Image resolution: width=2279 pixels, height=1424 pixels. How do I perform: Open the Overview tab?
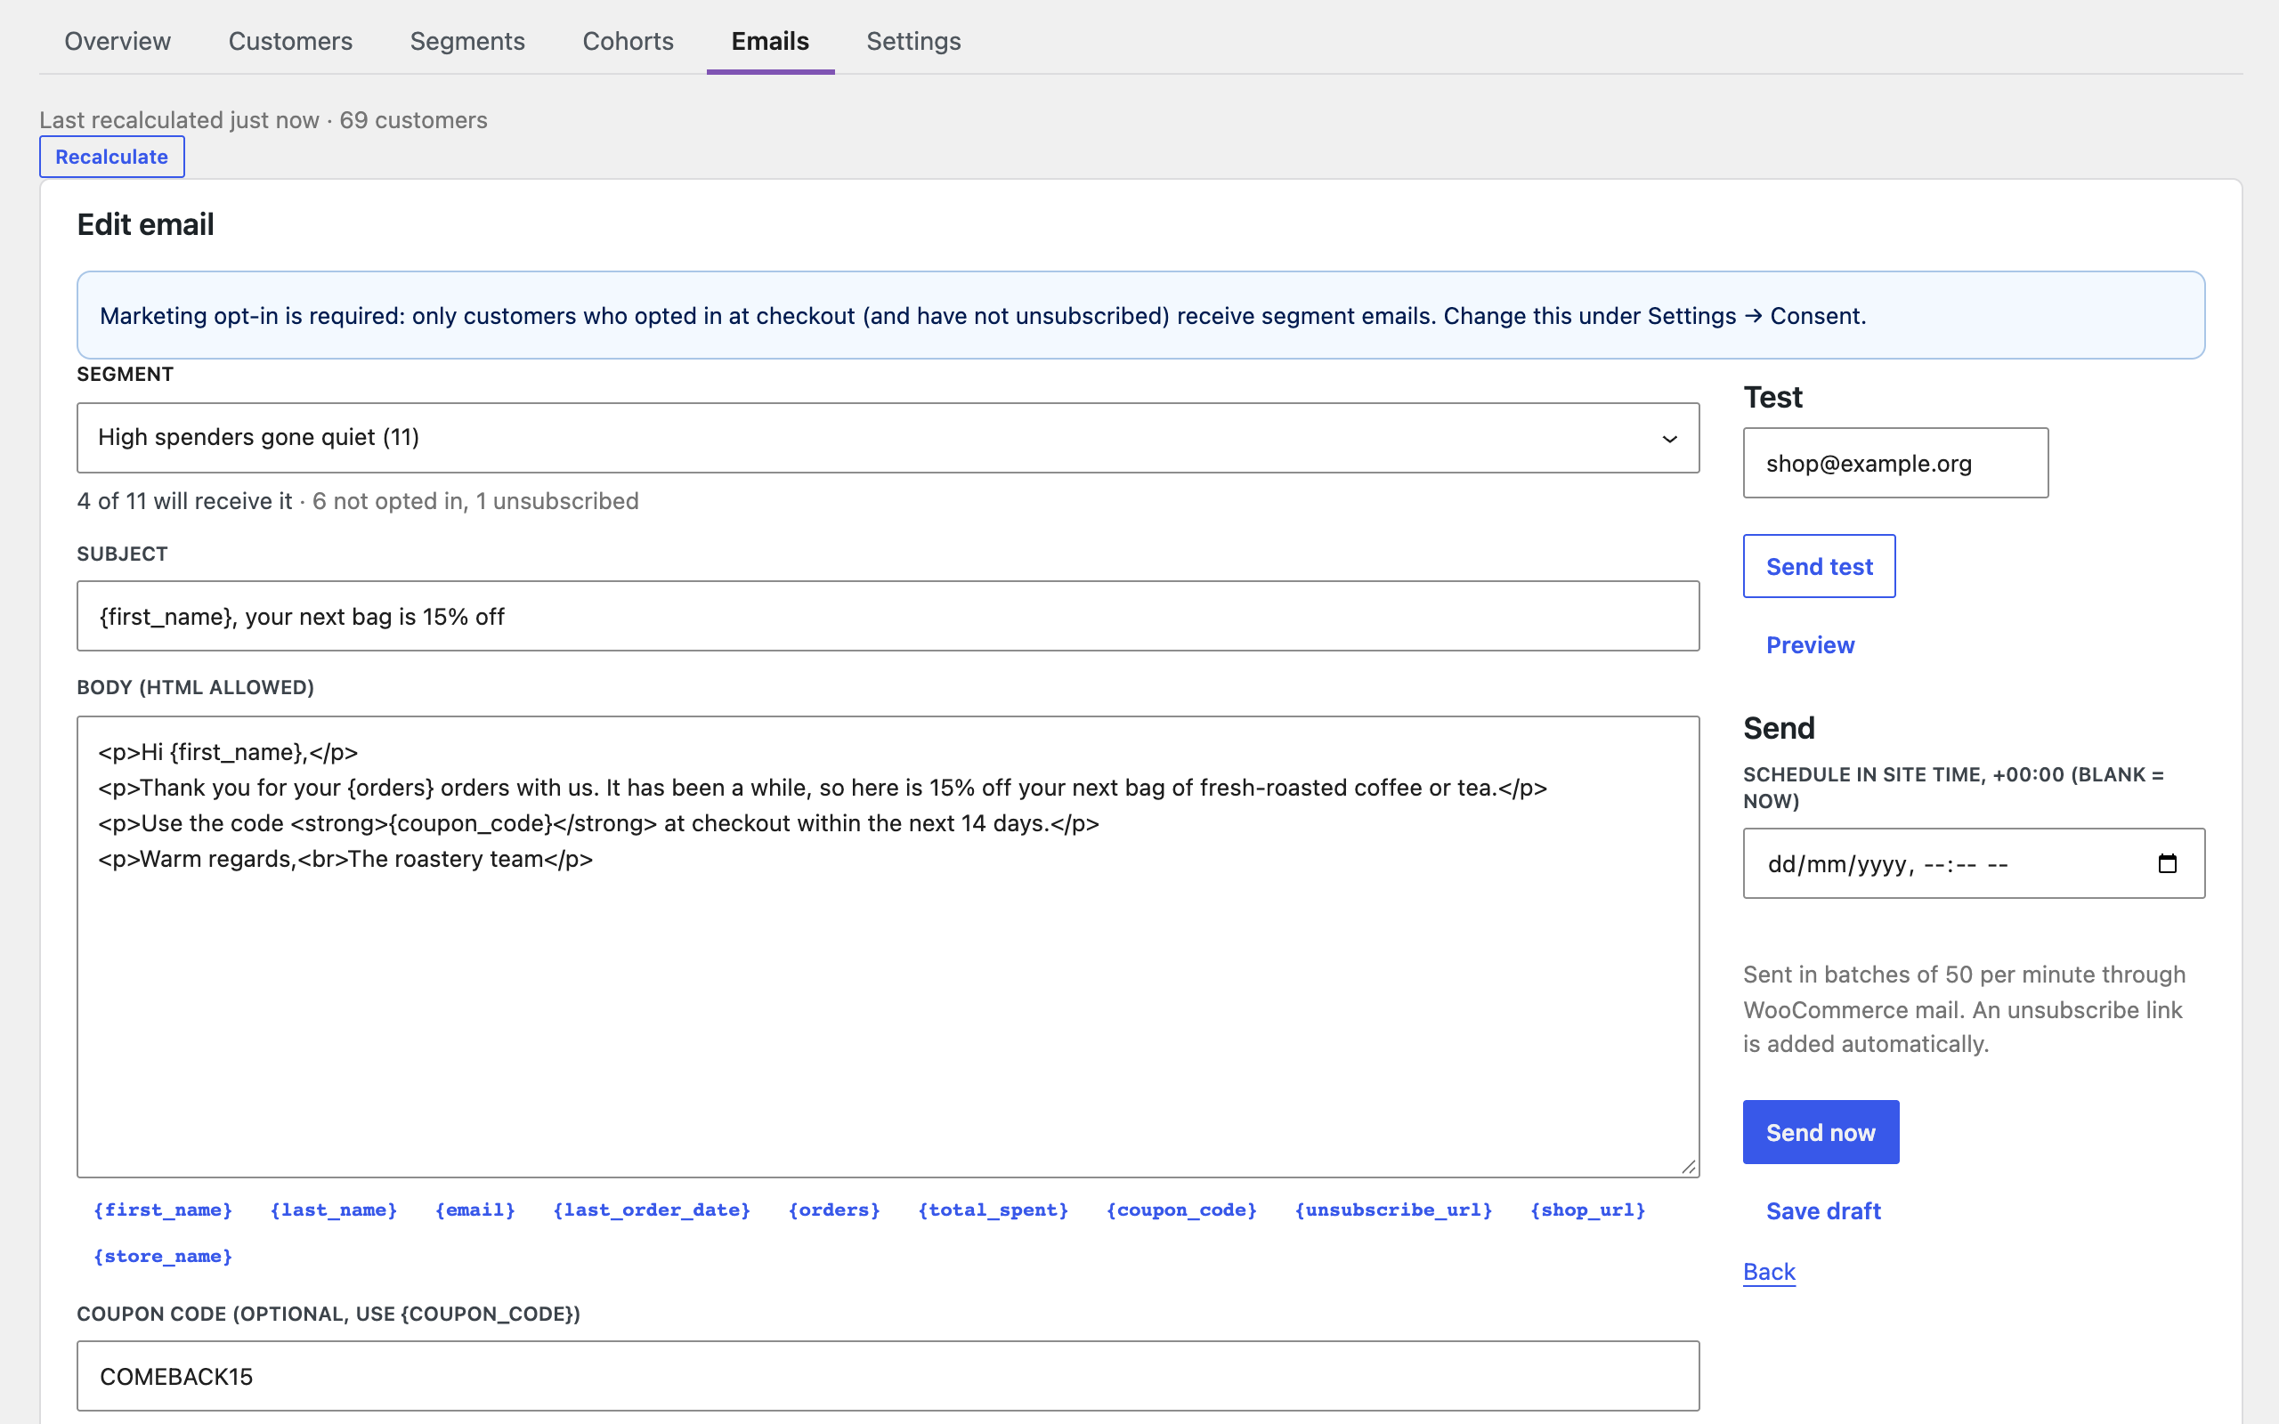pos(118,41)
